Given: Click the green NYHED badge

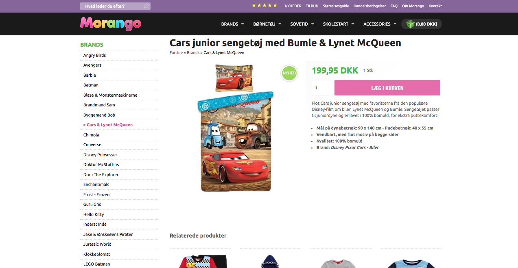Looking at the screenshot, I should pyautogui.click(x=289, y=73).
